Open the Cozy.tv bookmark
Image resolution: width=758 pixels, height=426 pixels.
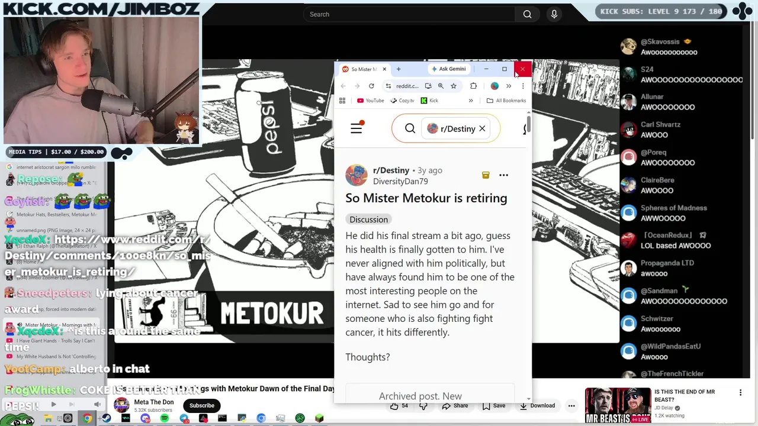pyautogui.click(x=402, y=101)
